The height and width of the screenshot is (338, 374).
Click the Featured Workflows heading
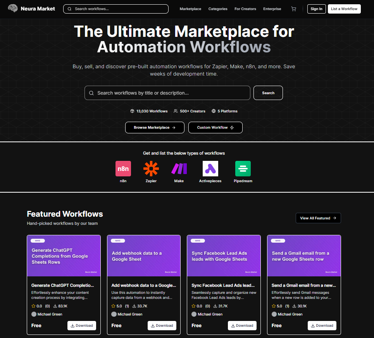tap(65, 214)
